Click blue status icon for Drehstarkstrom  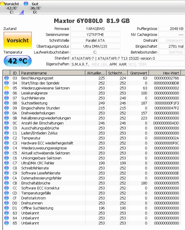(x=6, y=198)
